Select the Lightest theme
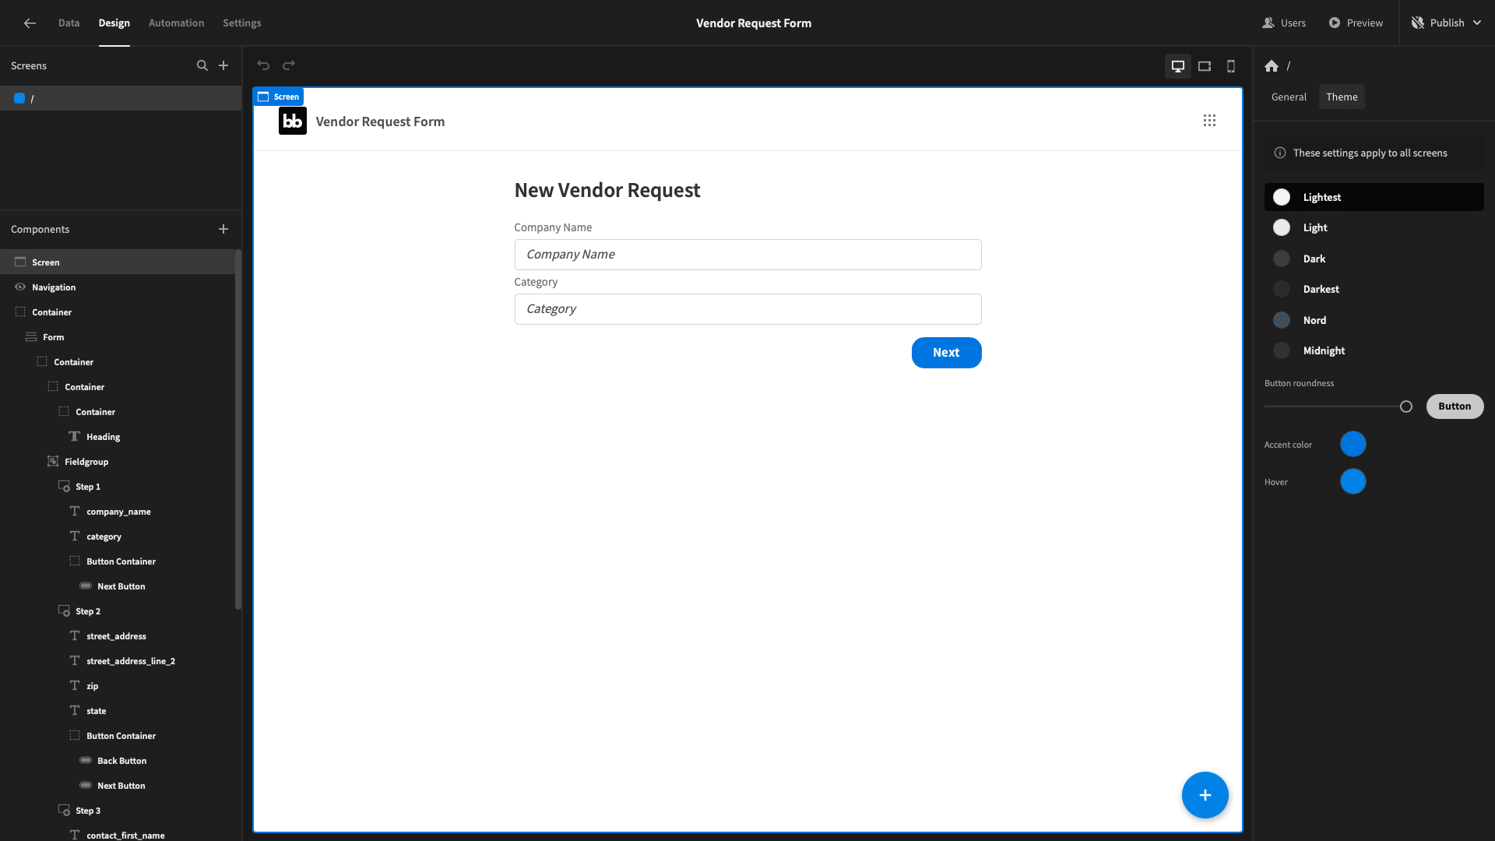 1374,197
